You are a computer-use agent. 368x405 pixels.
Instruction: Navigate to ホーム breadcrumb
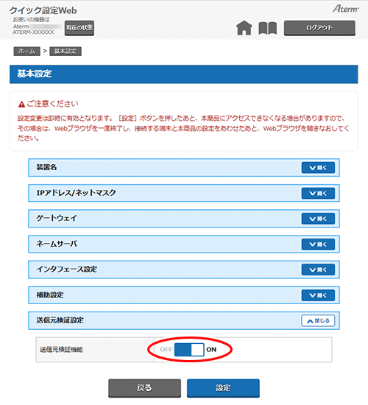pos(26,51)
